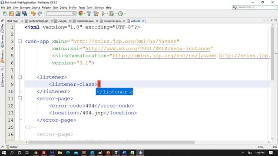Click the javaee namespace URL on line 3
Viewport: 278px width, 156px height.
click(125, 42)
